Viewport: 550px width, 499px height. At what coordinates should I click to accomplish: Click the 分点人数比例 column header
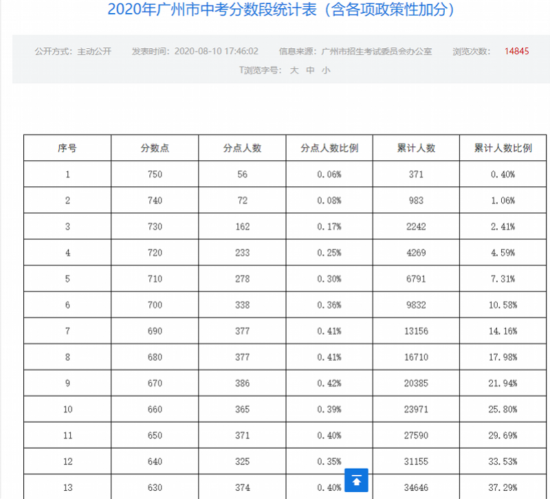point(329,148)
